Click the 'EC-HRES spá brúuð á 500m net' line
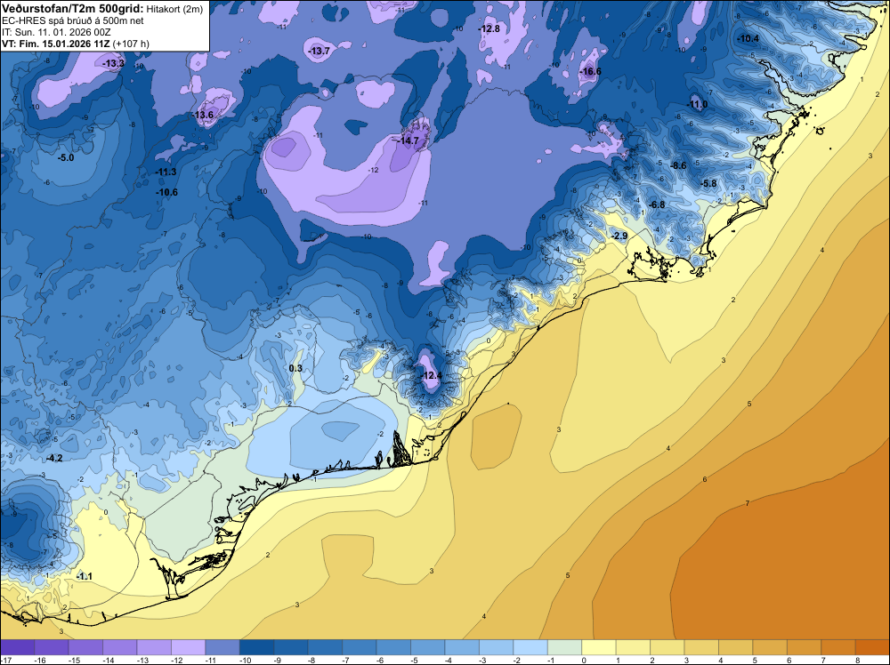Viewport: 890px width, 665px height. 65,20
